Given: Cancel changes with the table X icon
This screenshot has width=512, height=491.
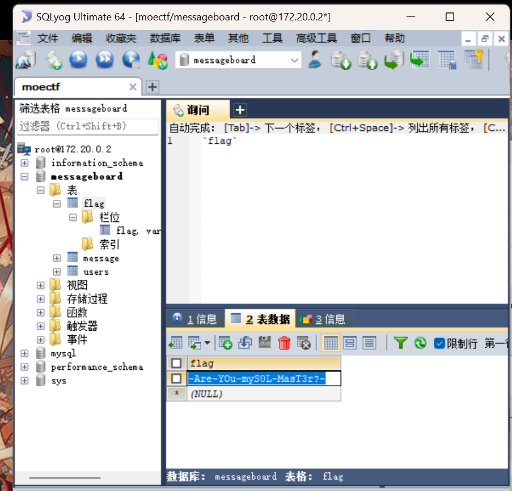Looking at the screenshot, I should coord(304,343).
